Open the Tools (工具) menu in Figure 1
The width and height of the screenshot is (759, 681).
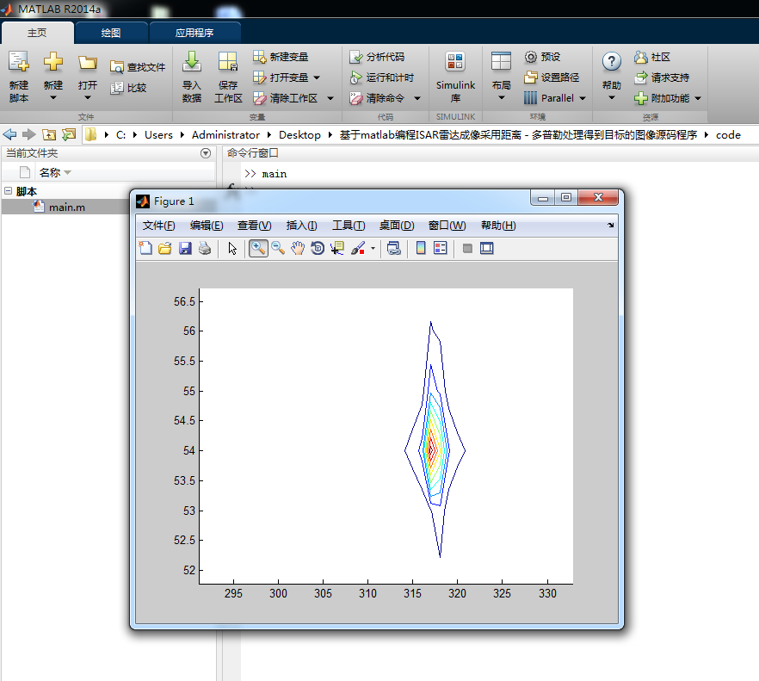349,226
